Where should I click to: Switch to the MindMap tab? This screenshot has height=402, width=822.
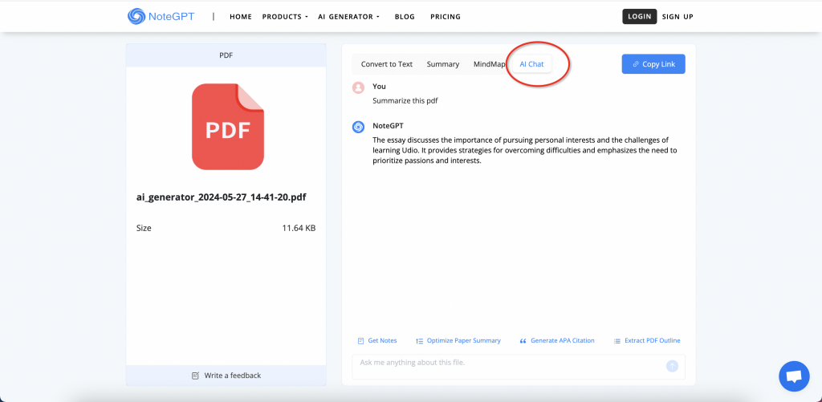click(490, 64)
